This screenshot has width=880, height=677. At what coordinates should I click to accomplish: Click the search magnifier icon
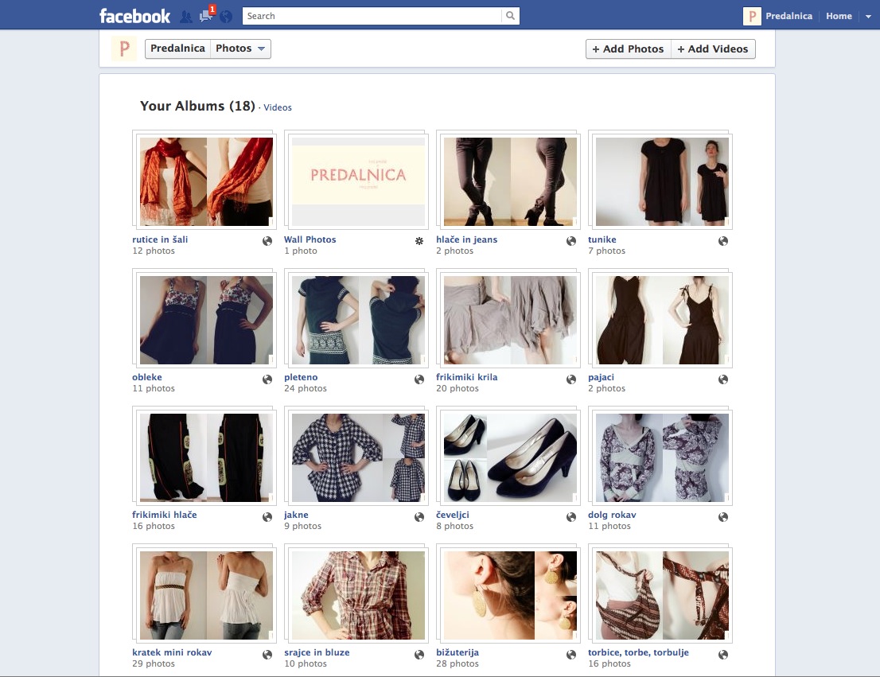point(510,16)
